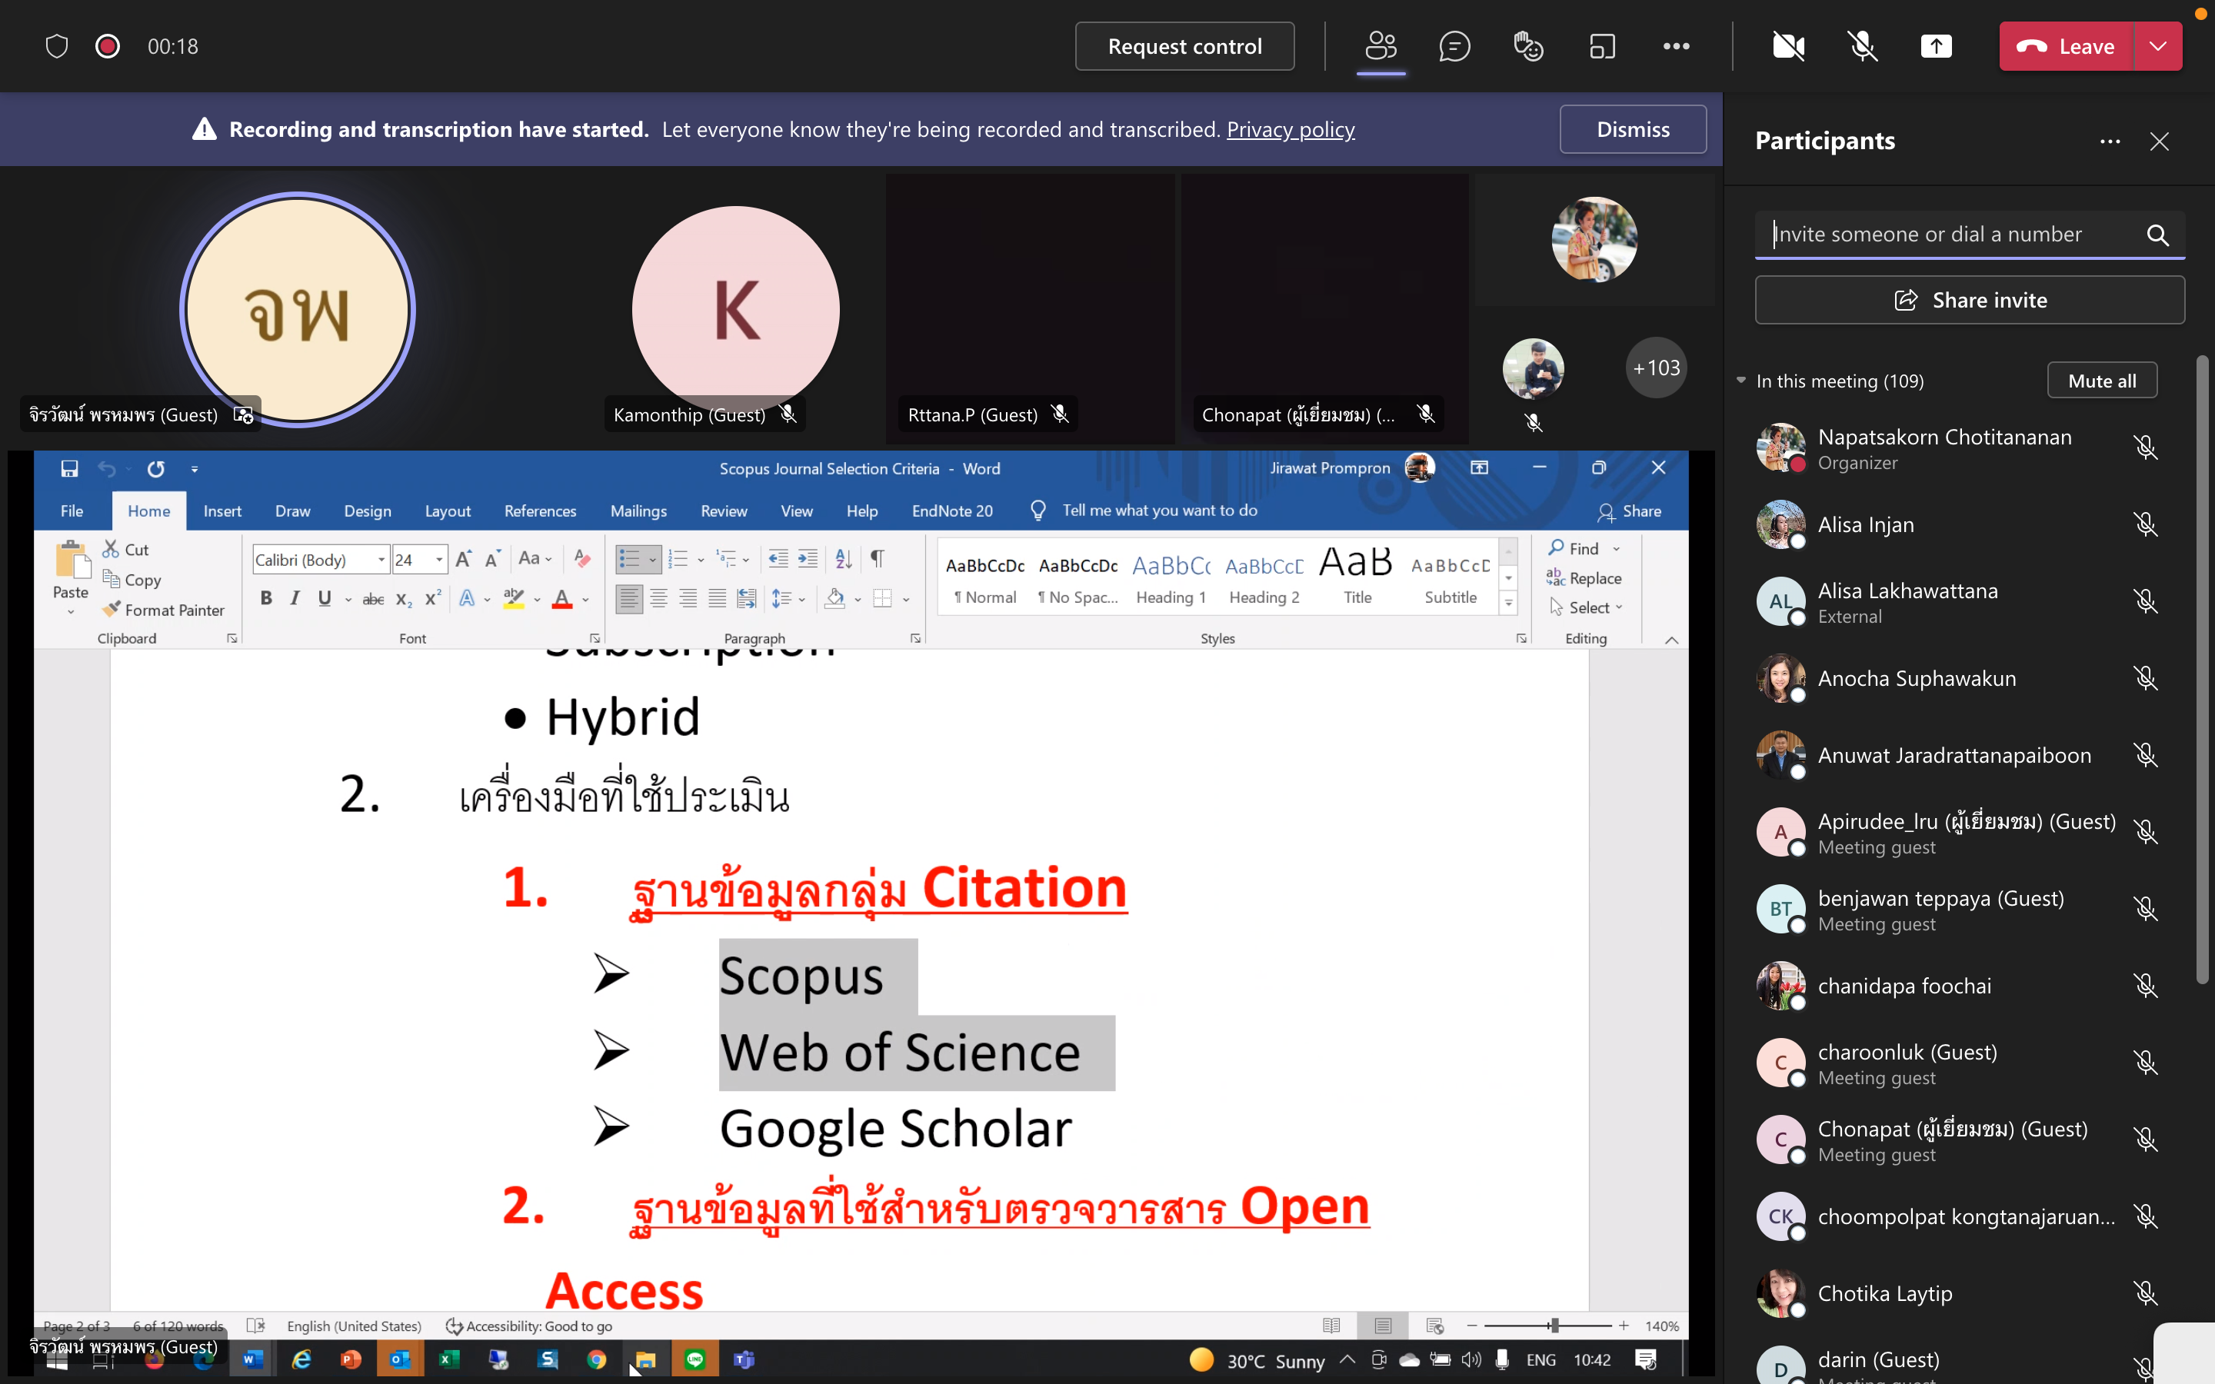Click Format Painter in Clipboard group
Screen dimensions: 2215x1384
(163, 610)
